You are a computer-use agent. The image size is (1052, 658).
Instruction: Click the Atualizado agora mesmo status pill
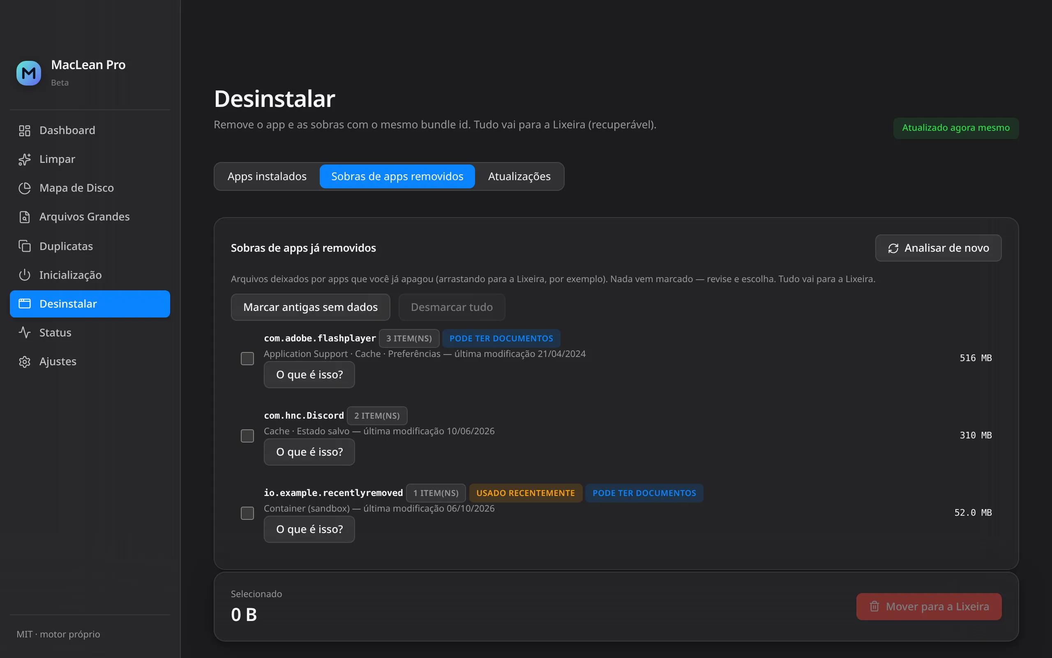point(956,128)
